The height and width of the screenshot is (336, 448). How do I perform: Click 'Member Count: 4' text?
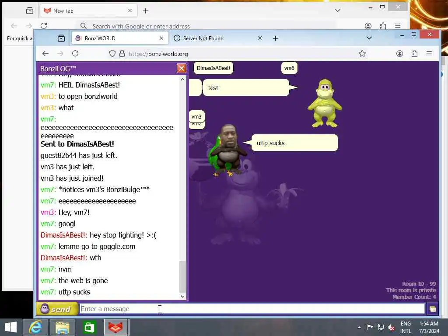pyautogui.click(x=414, y=297)
